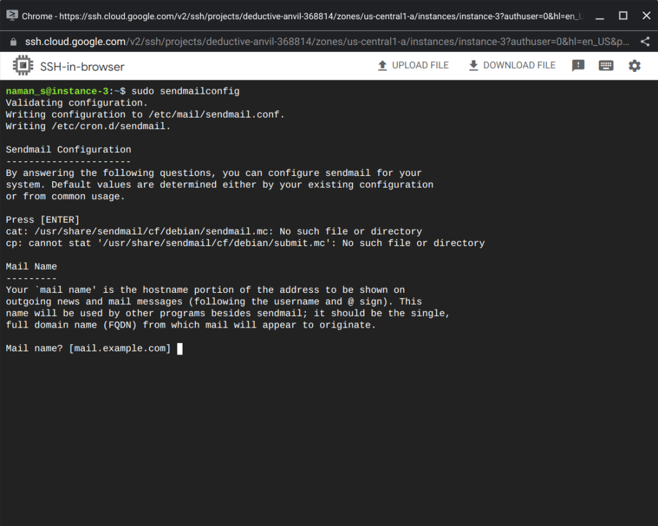658x526 pixels.
Task: Click the 'Press [ENTER]' terminal line
Action: click(x=42, y=220)
